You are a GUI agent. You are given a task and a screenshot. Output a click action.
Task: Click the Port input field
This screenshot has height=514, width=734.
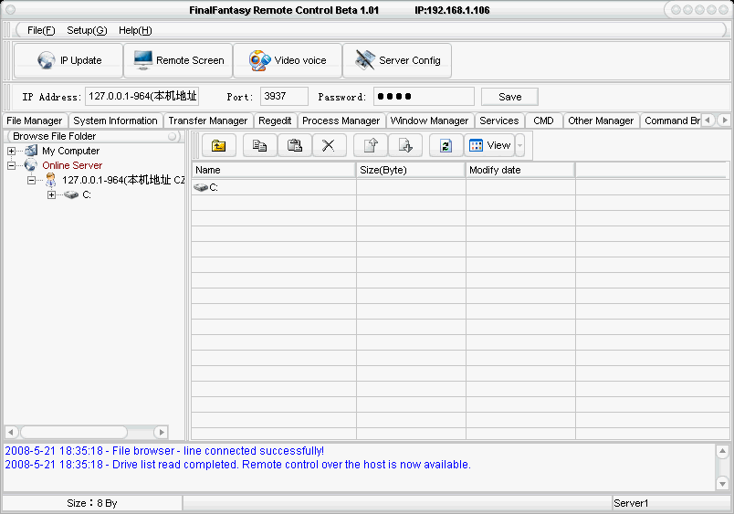click(x=284, y=97)
